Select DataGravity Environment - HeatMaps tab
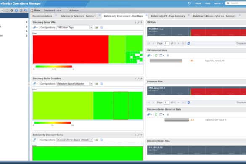Viewport: 246px width, 164px height. pos(123,16)
